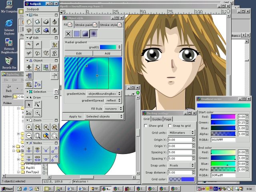Toggle the detach box of File section

56,15
